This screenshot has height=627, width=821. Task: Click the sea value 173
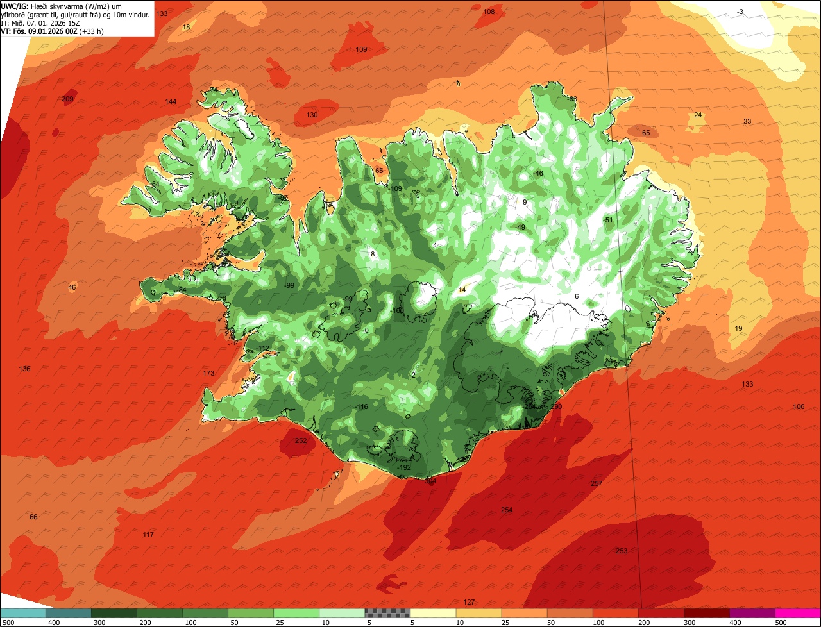[208, 373]
